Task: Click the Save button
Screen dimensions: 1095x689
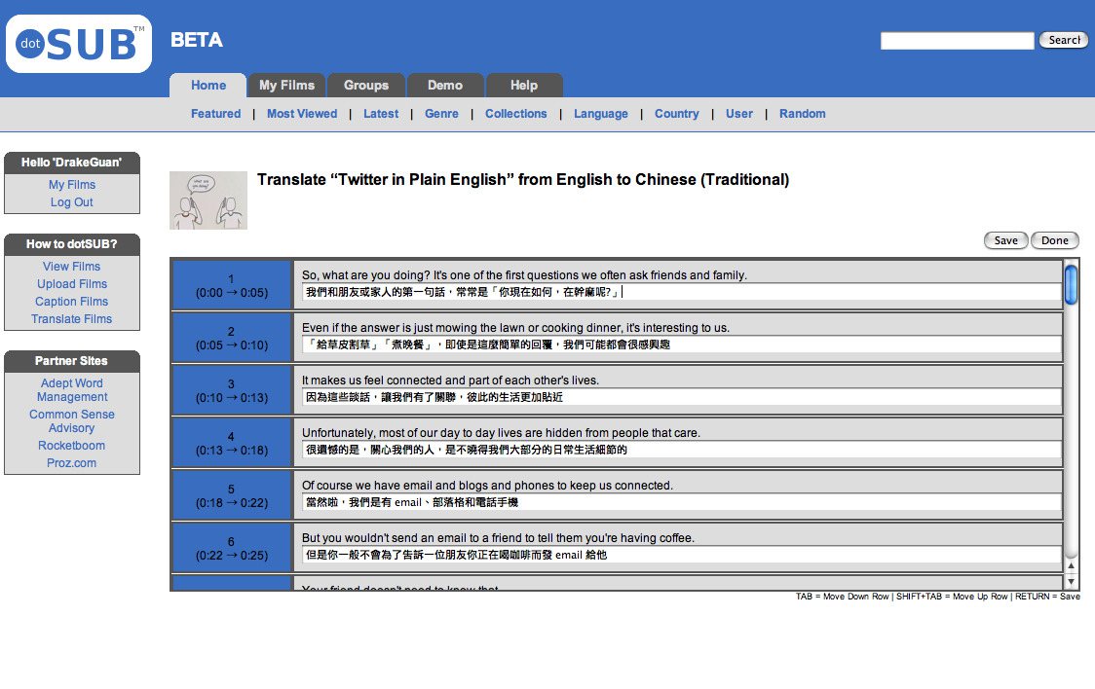Action: pyautogui.click(x=1005, y=240)
